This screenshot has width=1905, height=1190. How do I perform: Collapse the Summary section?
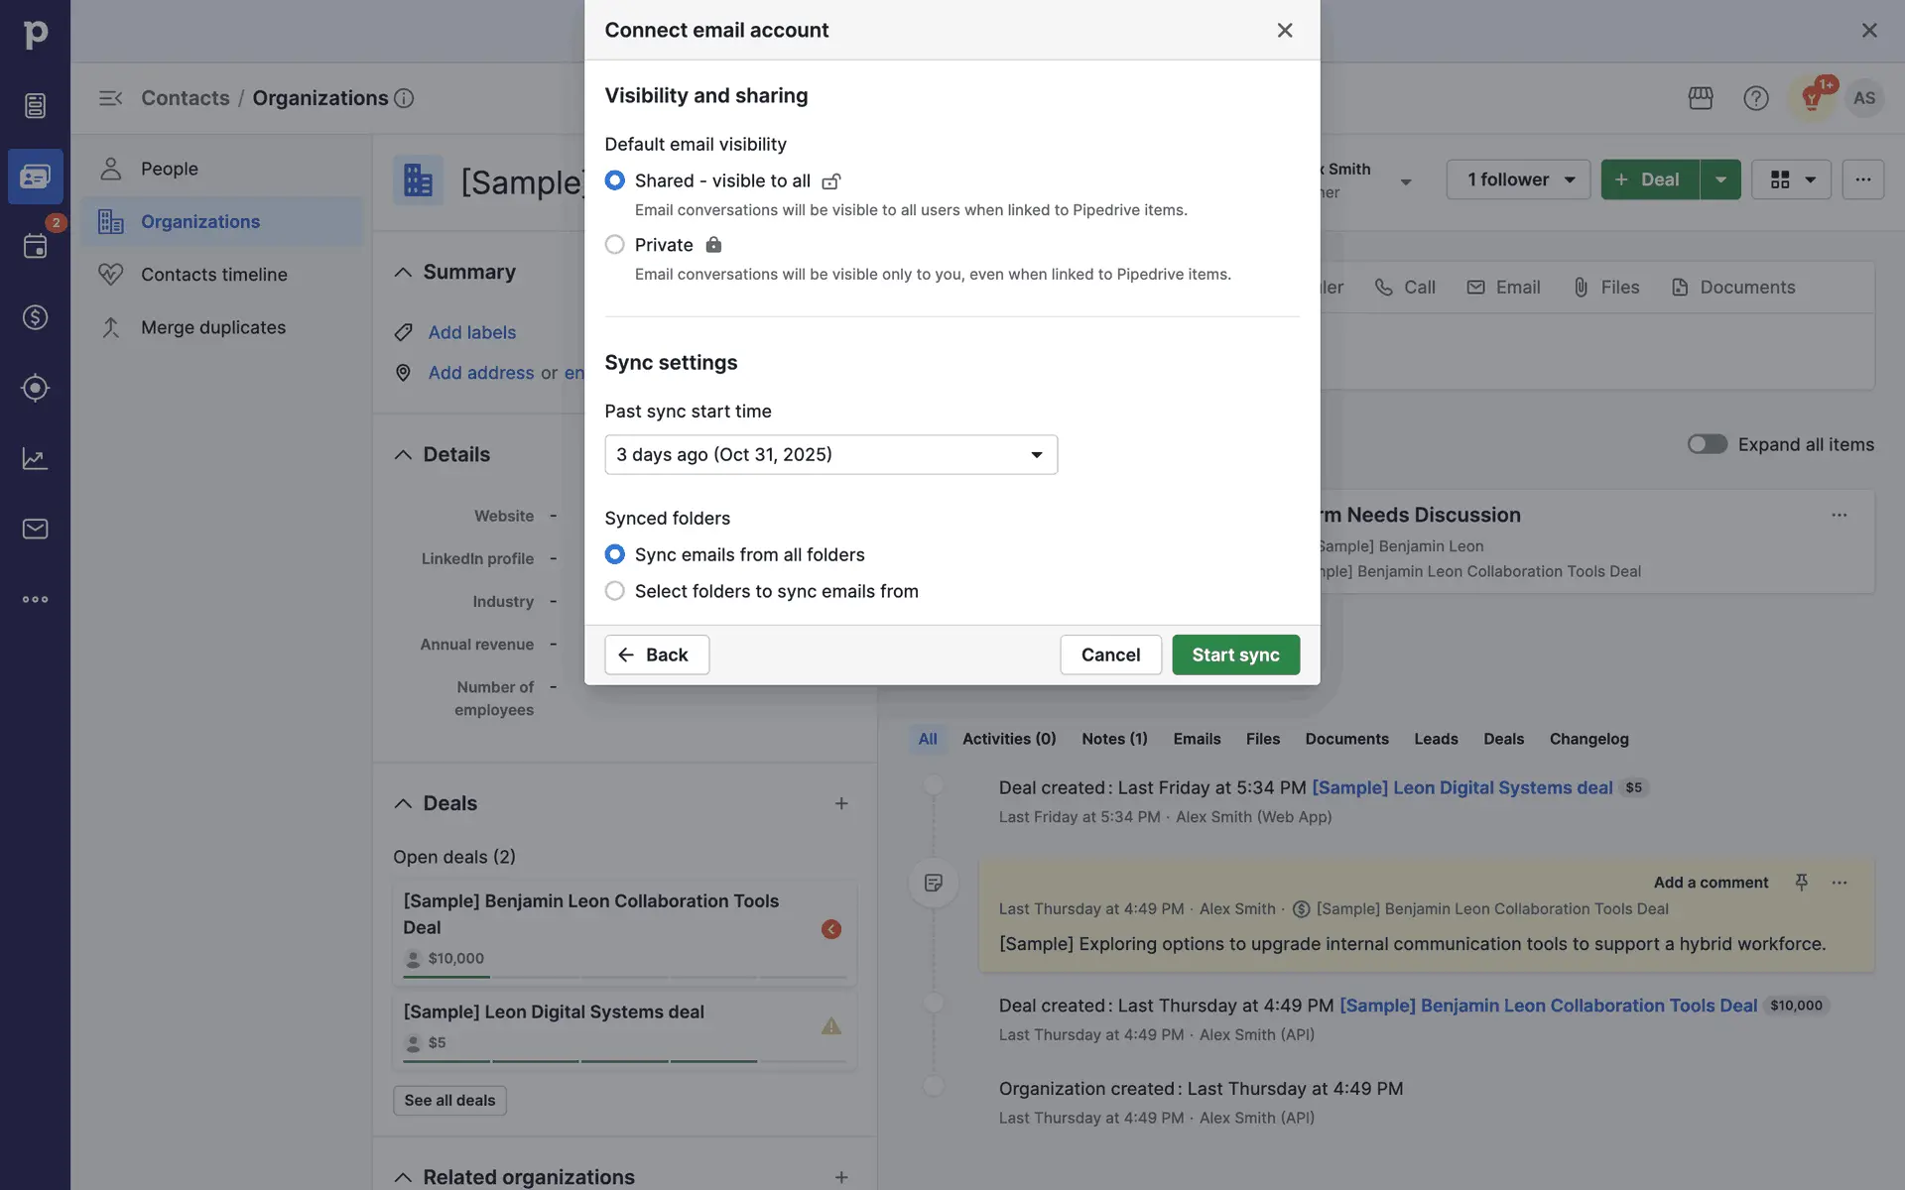pos(403,272)
